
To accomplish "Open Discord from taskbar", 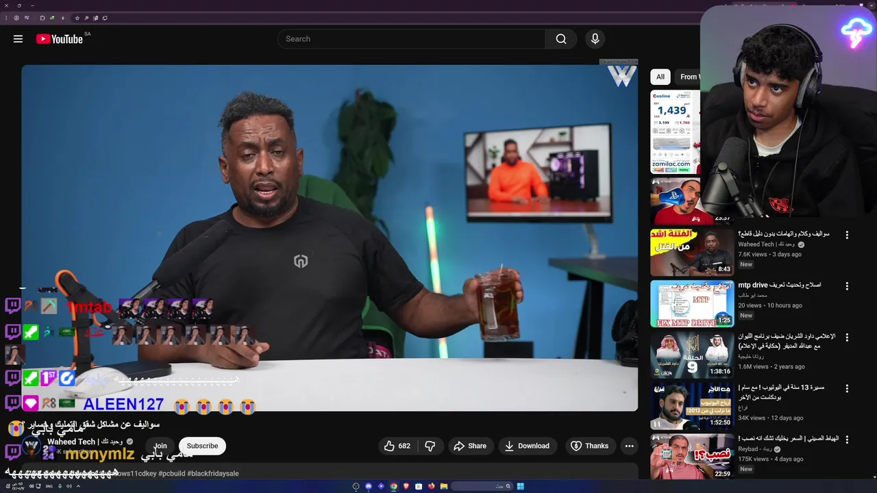I will 369,486.
